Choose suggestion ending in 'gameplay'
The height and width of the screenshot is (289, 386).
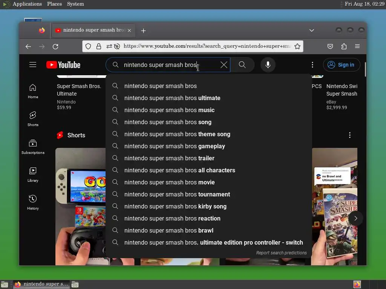pyautogui.click(x=209, y=146)
